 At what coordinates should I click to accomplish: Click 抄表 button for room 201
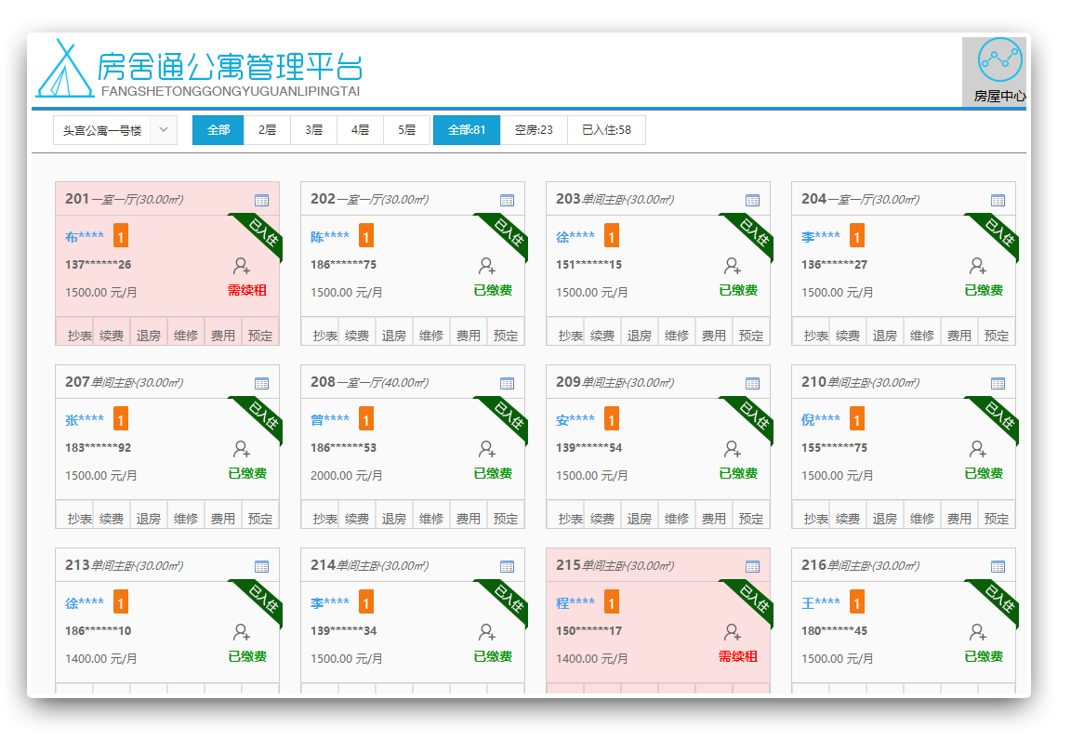pos(79,336)
